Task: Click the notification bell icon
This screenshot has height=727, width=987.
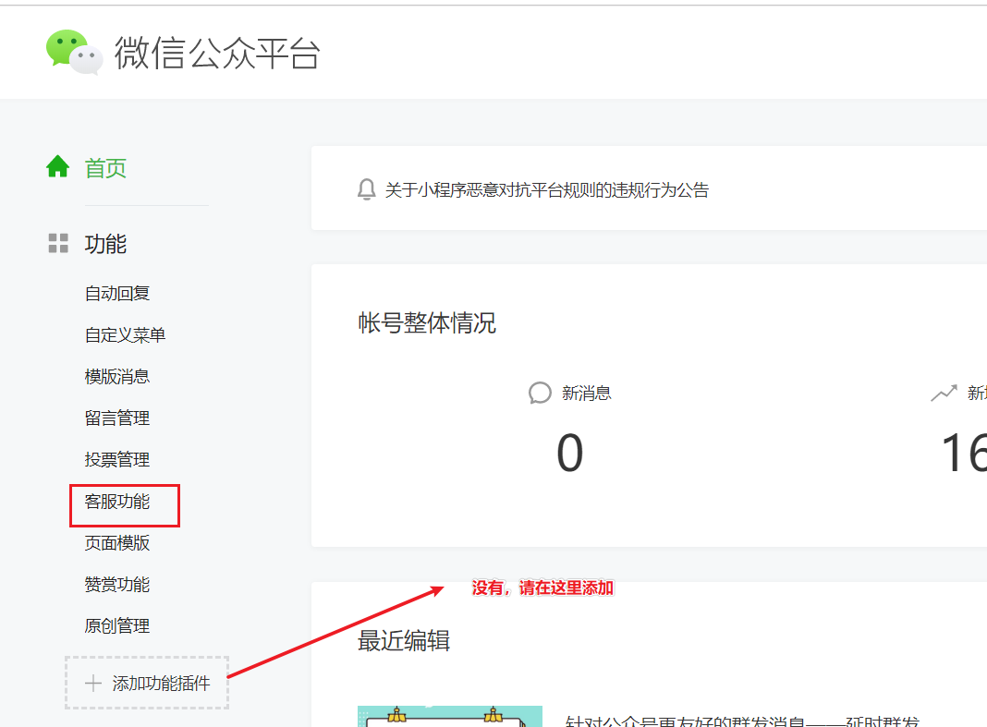Action: pos(366,189)
